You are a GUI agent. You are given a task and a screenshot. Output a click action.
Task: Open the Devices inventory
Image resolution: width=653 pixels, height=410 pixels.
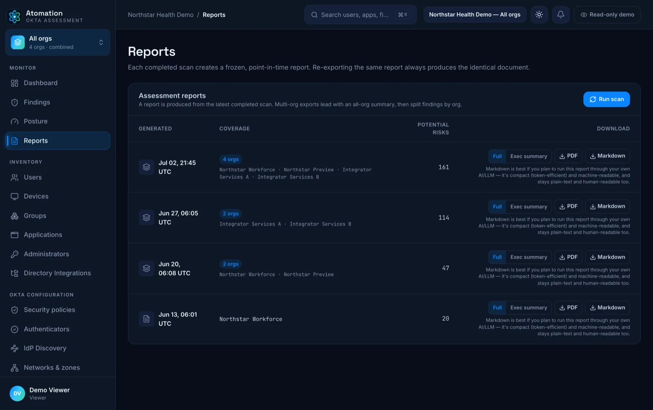coord(58,197)
